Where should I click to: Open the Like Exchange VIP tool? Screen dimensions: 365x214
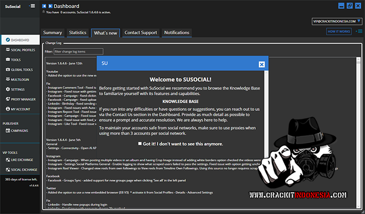(22, 160)
